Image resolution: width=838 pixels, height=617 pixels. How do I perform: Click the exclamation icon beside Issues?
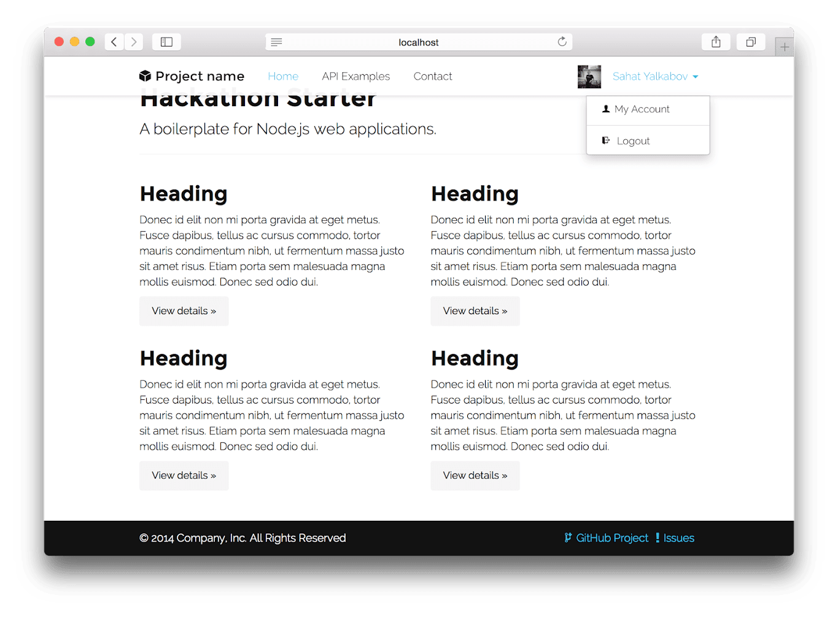(657, 538)
